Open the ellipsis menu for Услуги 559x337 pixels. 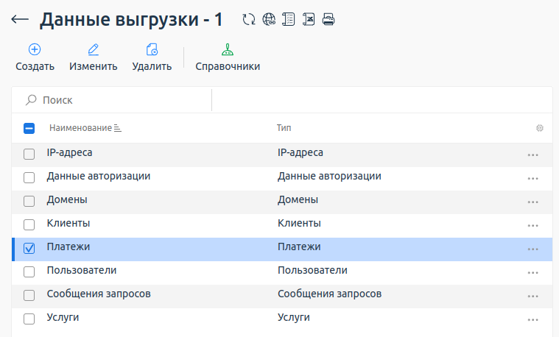[x=533, y=319]
